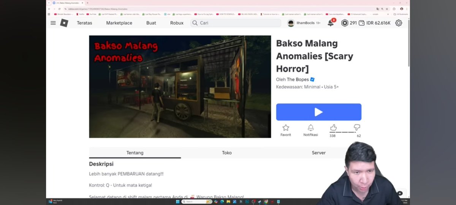Open the Marketplace menu item
456x205 pixels.
pyautogui.click(x=119, y=23)
